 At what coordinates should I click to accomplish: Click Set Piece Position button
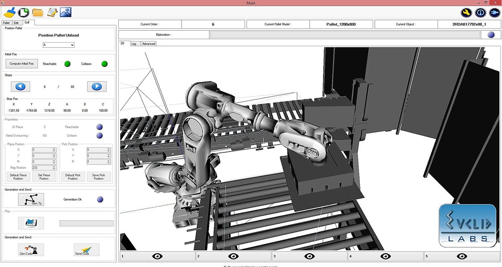pos(44,176)
